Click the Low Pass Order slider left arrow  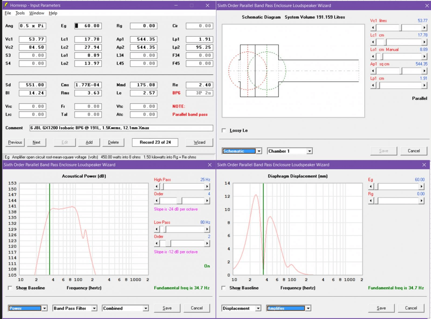click(156, 243)
